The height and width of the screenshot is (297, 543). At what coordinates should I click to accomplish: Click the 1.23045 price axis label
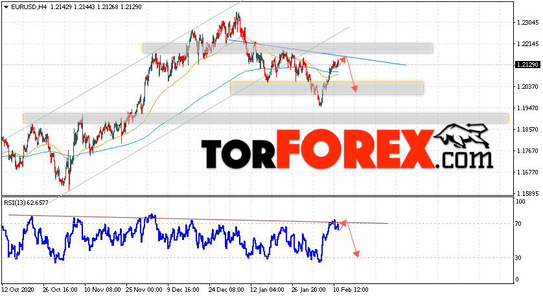(x=527, y=23)
